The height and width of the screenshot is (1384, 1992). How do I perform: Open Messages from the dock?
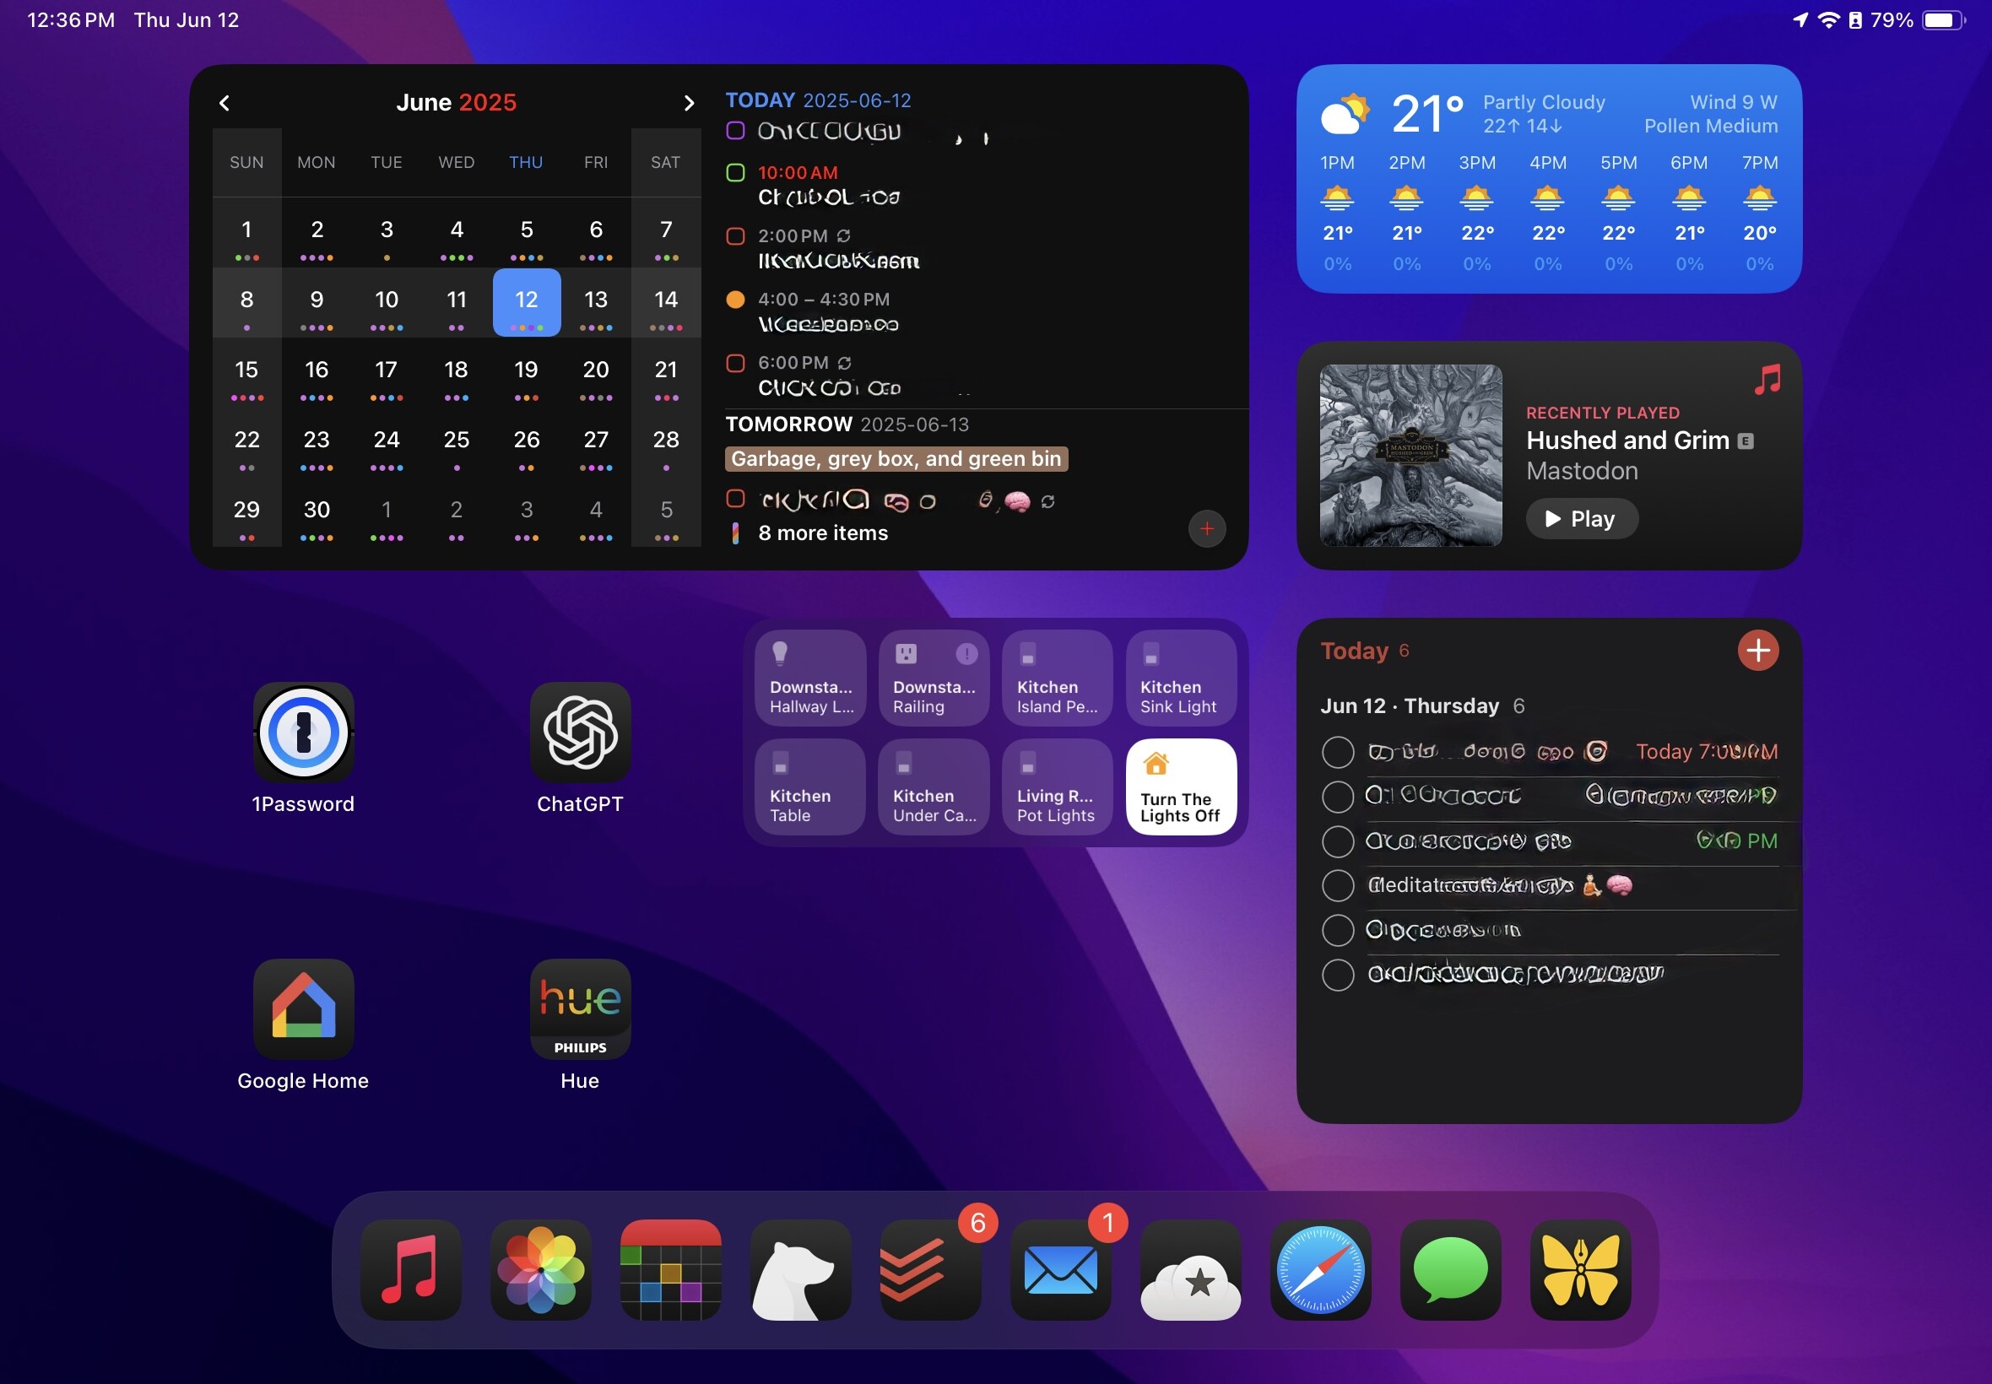tap(1451, 1269)
